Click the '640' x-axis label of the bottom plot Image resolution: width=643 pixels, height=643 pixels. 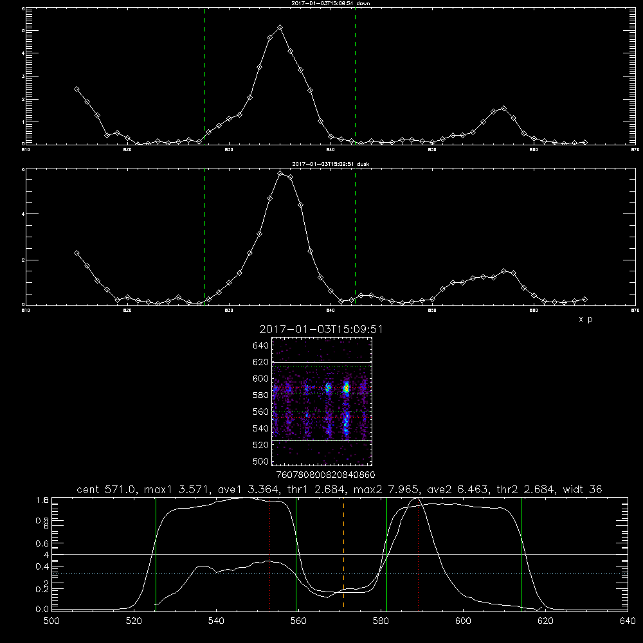tap(628, 621)
